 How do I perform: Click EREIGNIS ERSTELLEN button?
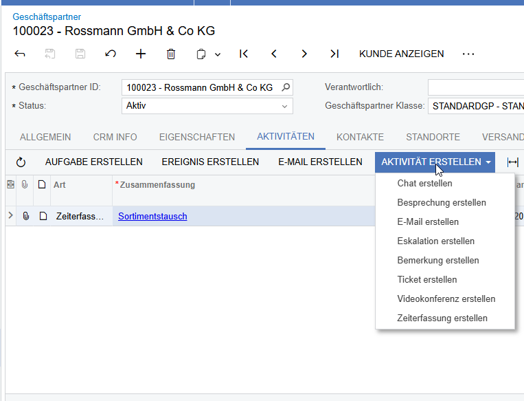pos(210,162)
